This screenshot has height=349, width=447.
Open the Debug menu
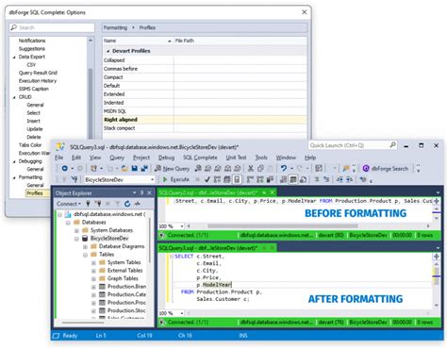[x=166, y=158]
